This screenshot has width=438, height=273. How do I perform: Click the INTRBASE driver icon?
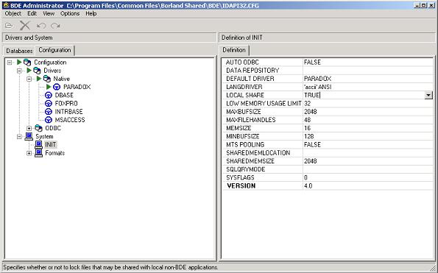pyautogui.click(x=49, y=112)
